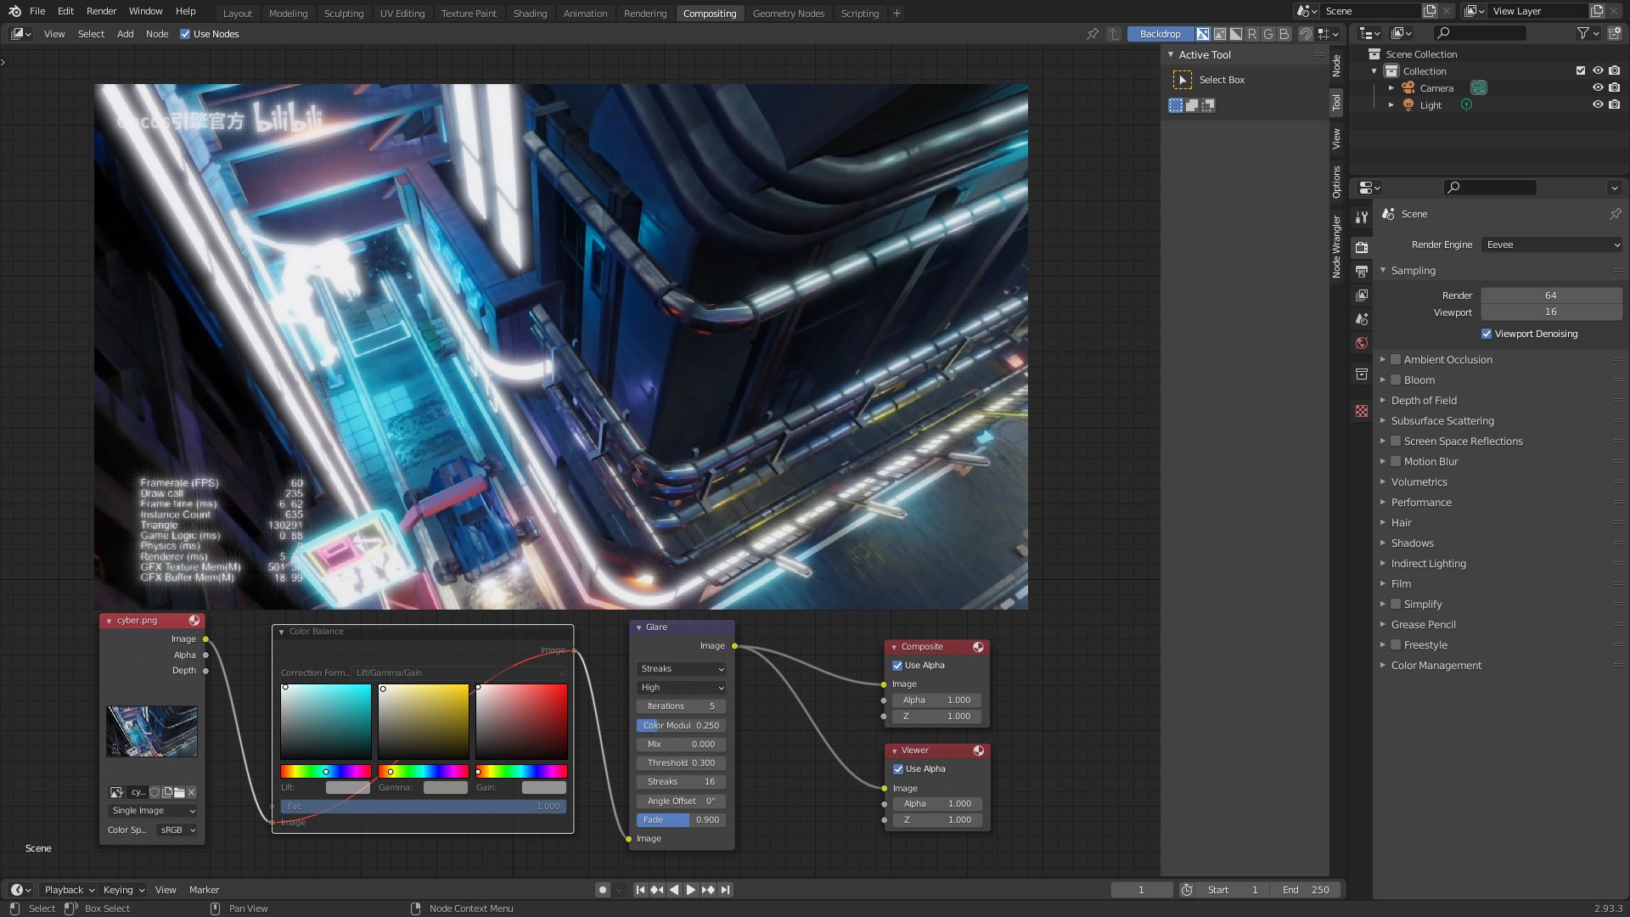Open the Streaks glare type dropdown
1630x917 pixels.
pyautogui.click(x=682, y=669)
